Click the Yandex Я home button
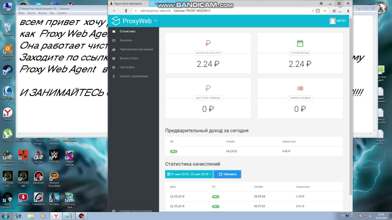 click(x=126, y=11)
